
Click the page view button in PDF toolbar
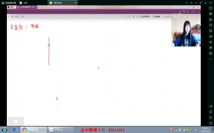156,17
